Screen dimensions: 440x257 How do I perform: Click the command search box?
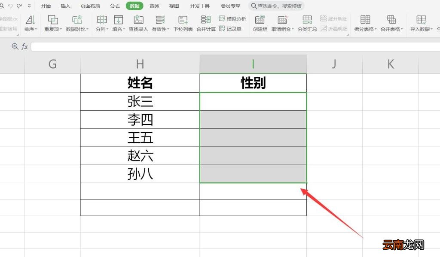click(276, 6)
